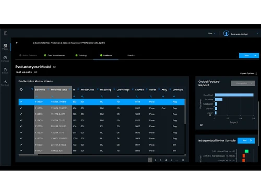Switch to the Training tab
This screenshot has height=195, width=261.
coord(81,55)
